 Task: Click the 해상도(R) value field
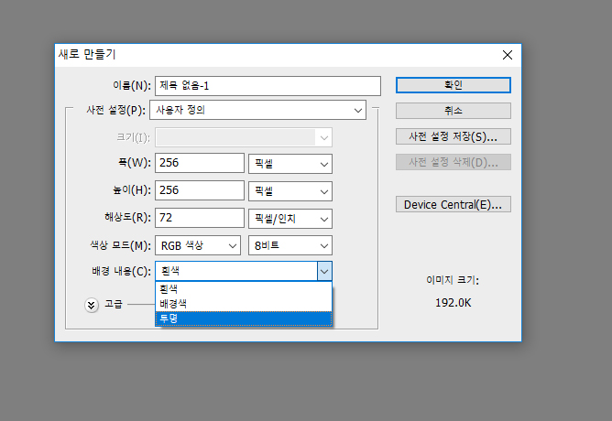point(200,218)
